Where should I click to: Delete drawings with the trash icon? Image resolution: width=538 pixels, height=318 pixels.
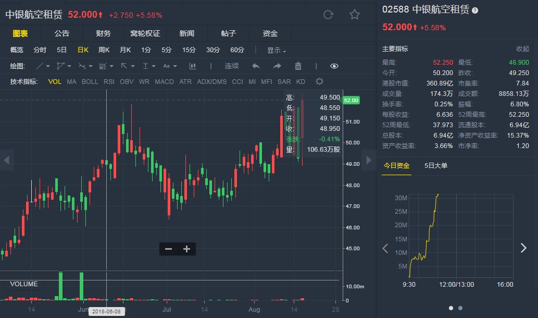[298, 66]
